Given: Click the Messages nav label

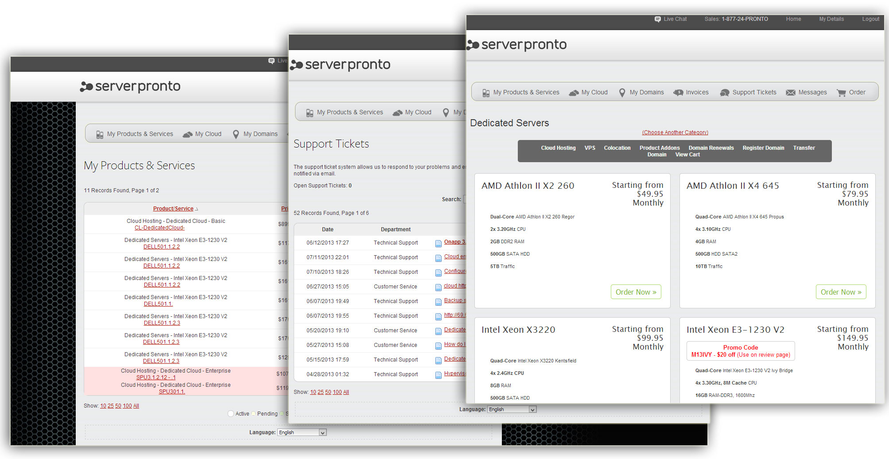Looking at the screenshot, I should point(812,92).
